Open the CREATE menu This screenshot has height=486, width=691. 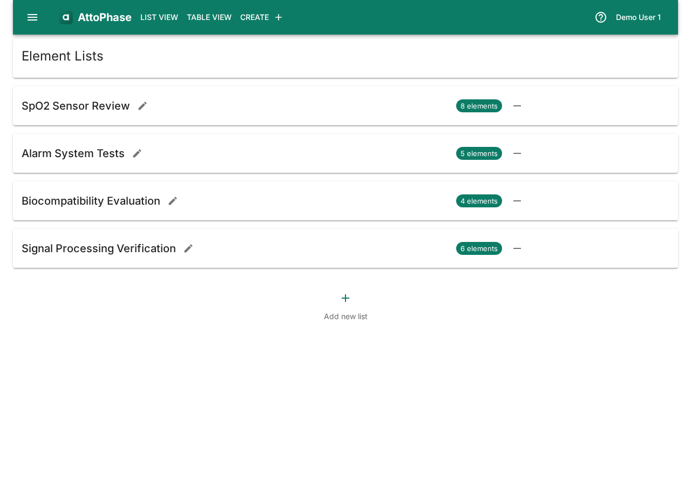254,17
